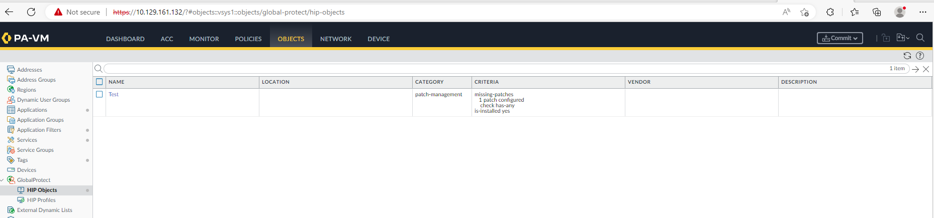Switch to the POLICIES tab
This screenshot has height=218, width=934.
248,39
